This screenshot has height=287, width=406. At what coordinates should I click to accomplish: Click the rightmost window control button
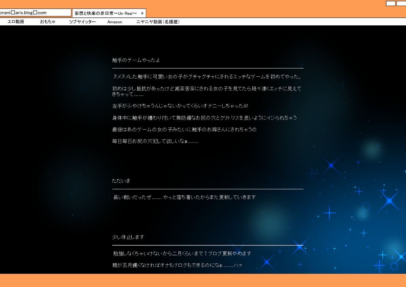[401, 3]
